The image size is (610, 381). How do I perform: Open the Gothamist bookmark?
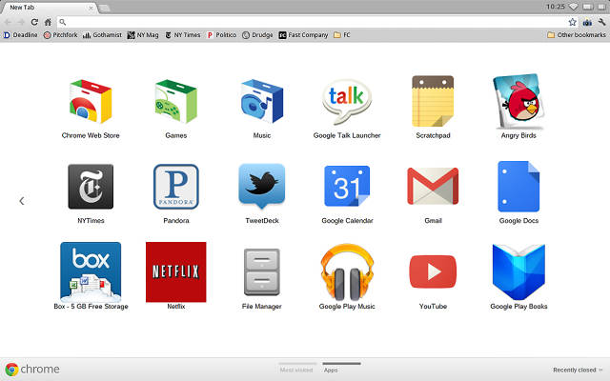point(102,35)
